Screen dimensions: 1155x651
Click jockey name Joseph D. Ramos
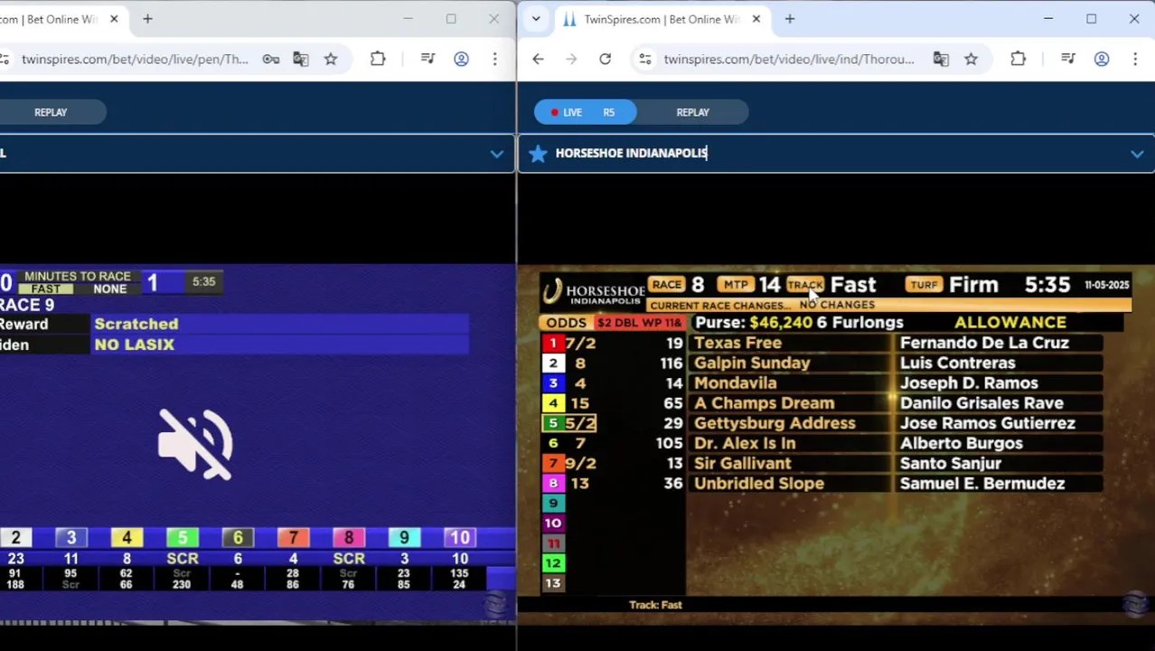pyautogui.click(x=969, y=382)
